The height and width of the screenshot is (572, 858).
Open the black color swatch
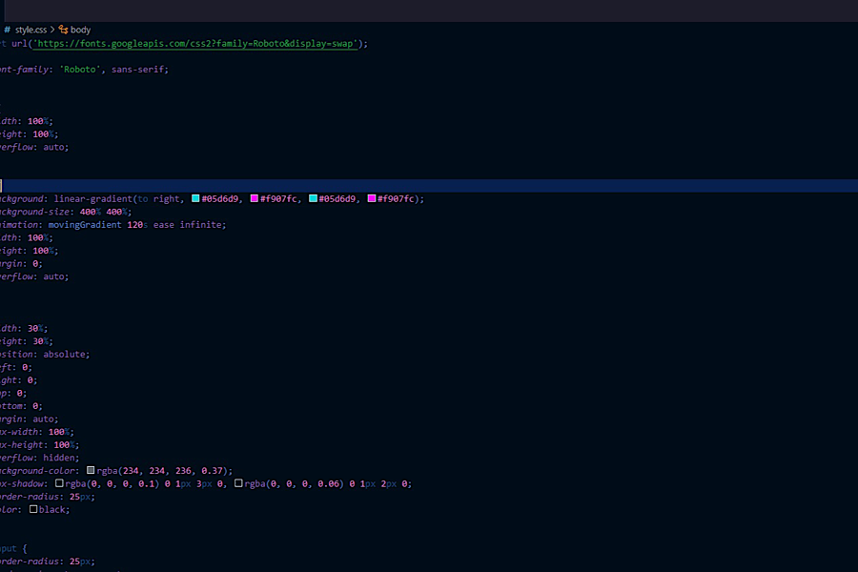coord(33,509)
